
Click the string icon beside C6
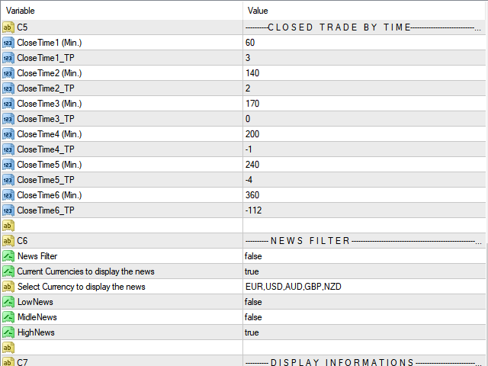pos(8,241)
